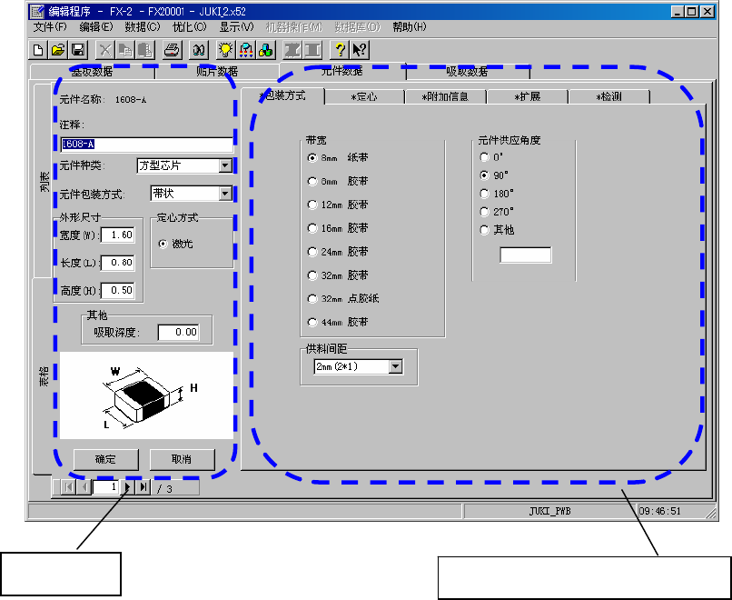732x600 pixels.
Task: Switch to the 基板数据 tab
Action: (92, 72)
